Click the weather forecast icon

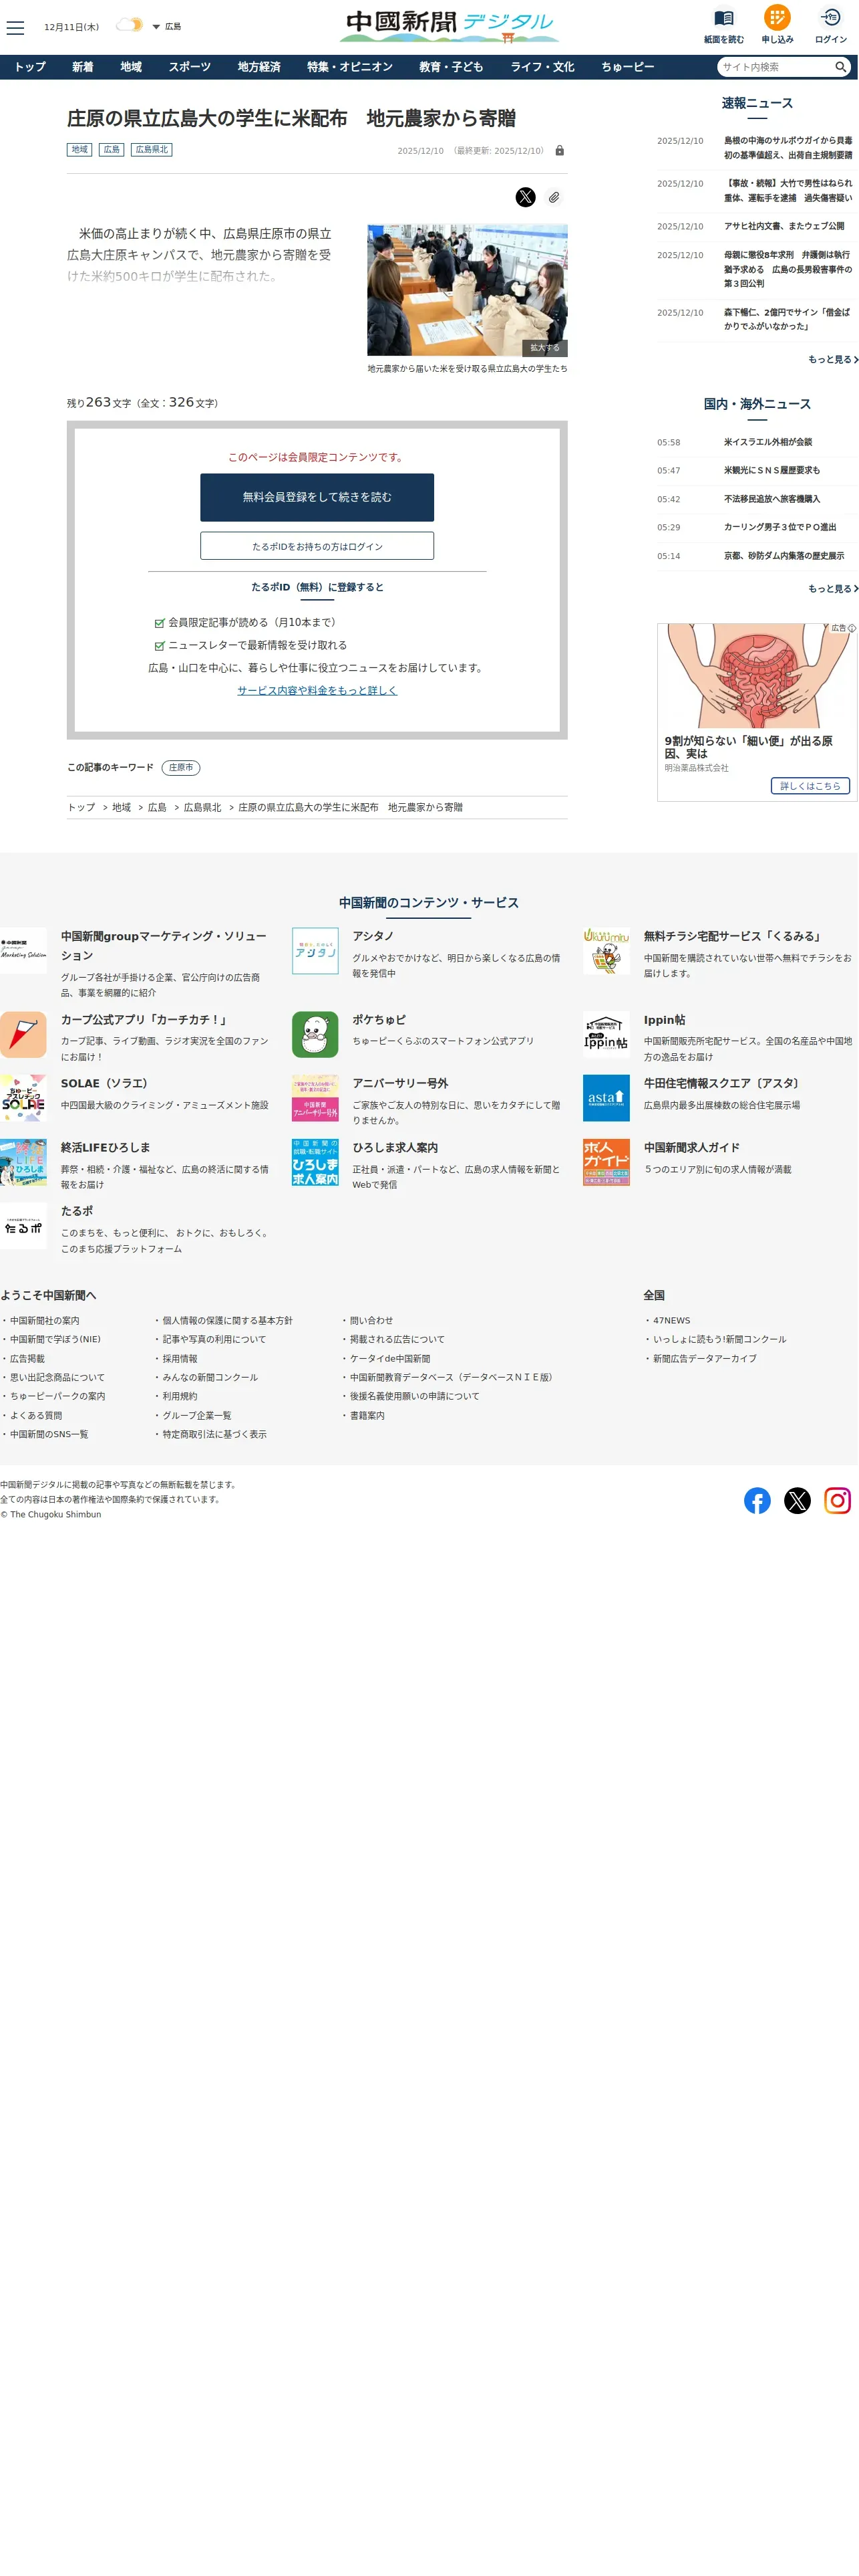[129, 25]
